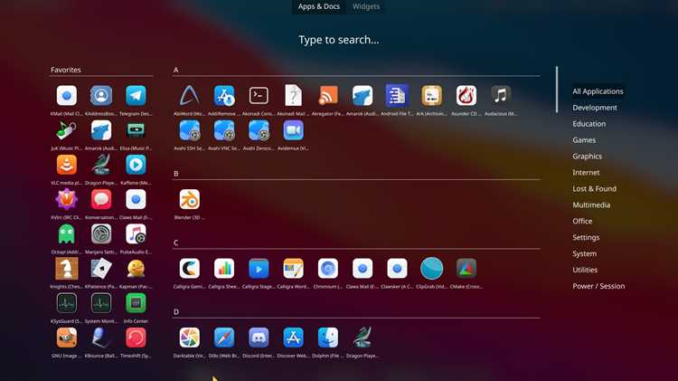
Task: Open Android File Transfer
Action: (x=397, y=96)
